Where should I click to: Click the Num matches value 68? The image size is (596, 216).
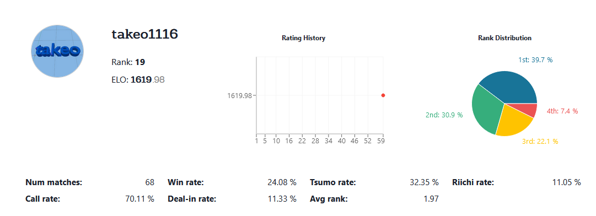[150, 182]
